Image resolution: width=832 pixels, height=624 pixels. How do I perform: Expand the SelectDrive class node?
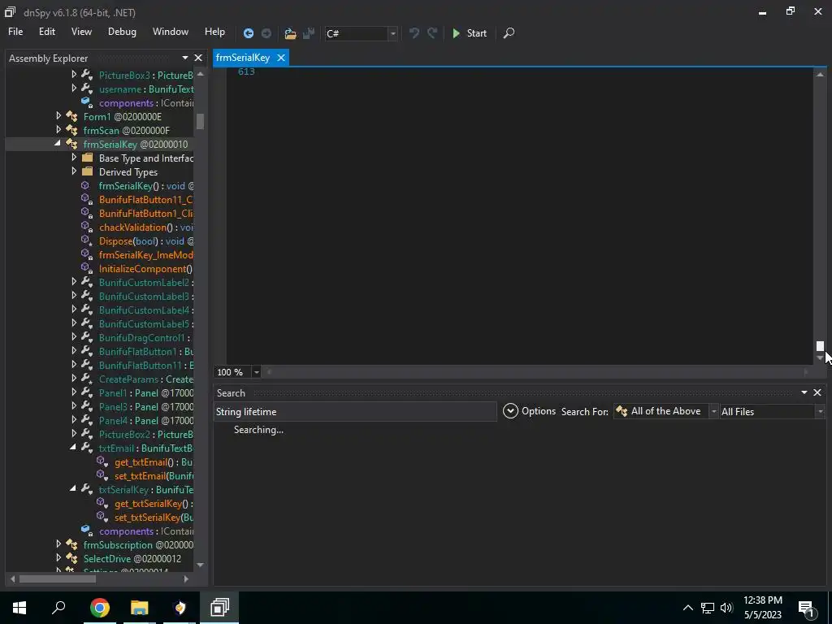(58, 557)
